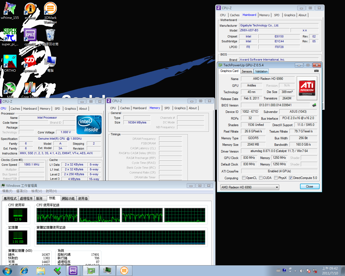This screenshot has width=345, height=276.
Task: Open the wPrime_155 desktop shortcut
Action: pyautogui.click(x=10, y=11)
